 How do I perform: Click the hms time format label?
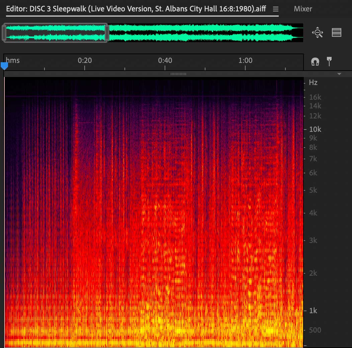pos(13,61)
